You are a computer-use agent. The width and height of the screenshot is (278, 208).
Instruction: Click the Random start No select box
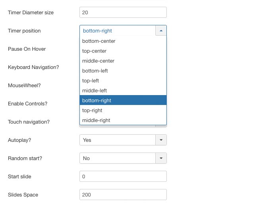pos(118,158)
